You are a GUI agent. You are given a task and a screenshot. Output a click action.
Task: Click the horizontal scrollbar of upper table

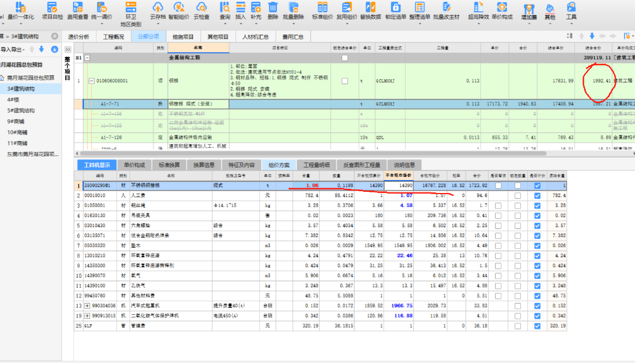(x=313, y=154)
